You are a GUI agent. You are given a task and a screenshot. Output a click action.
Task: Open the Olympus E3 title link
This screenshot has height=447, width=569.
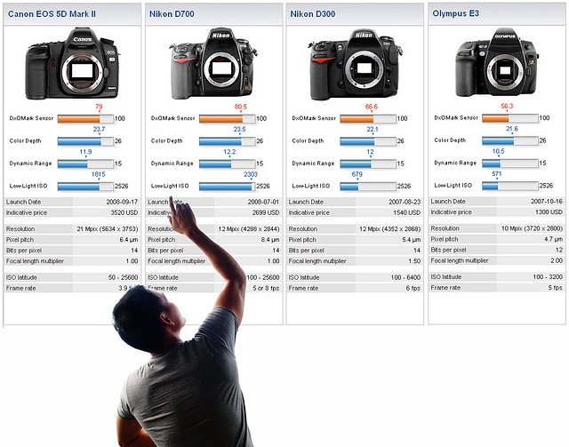pyautogui.click(x=455, y=13)
